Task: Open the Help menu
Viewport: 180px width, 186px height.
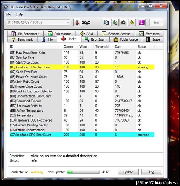Action: point(19,14)
